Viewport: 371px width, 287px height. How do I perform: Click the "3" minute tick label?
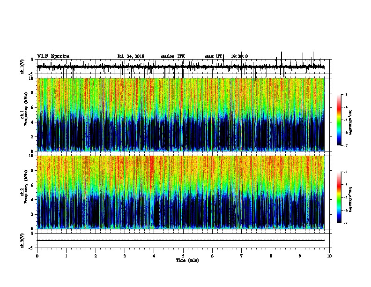click(125, 256)
